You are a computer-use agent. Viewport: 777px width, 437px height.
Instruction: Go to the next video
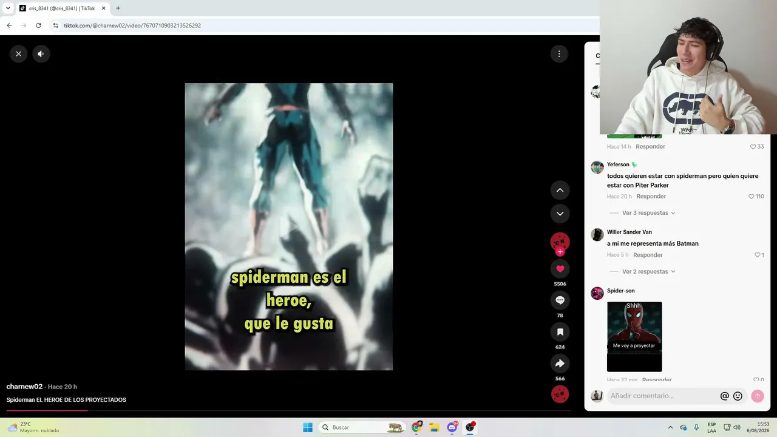(560, 214)
